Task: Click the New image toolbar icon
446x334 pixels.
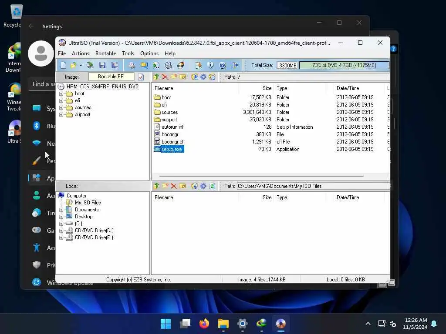Action: [x=63, y=65]
